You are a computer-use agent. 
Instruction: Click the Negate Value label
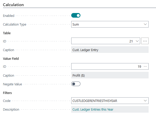pos(12,84)
